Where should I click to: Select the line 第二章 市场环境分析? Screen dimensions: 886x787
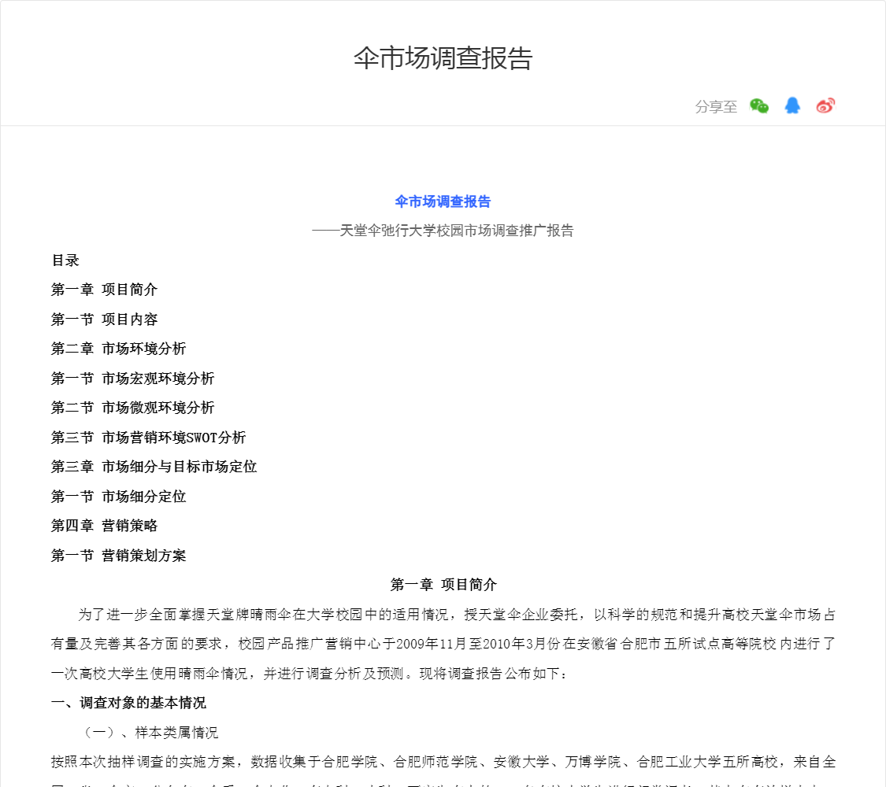point(119,349)
